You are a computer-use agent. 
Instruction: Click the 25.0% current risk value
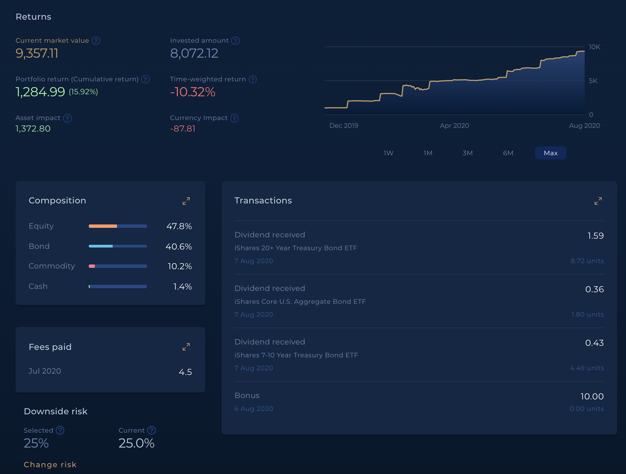[137, 443]
